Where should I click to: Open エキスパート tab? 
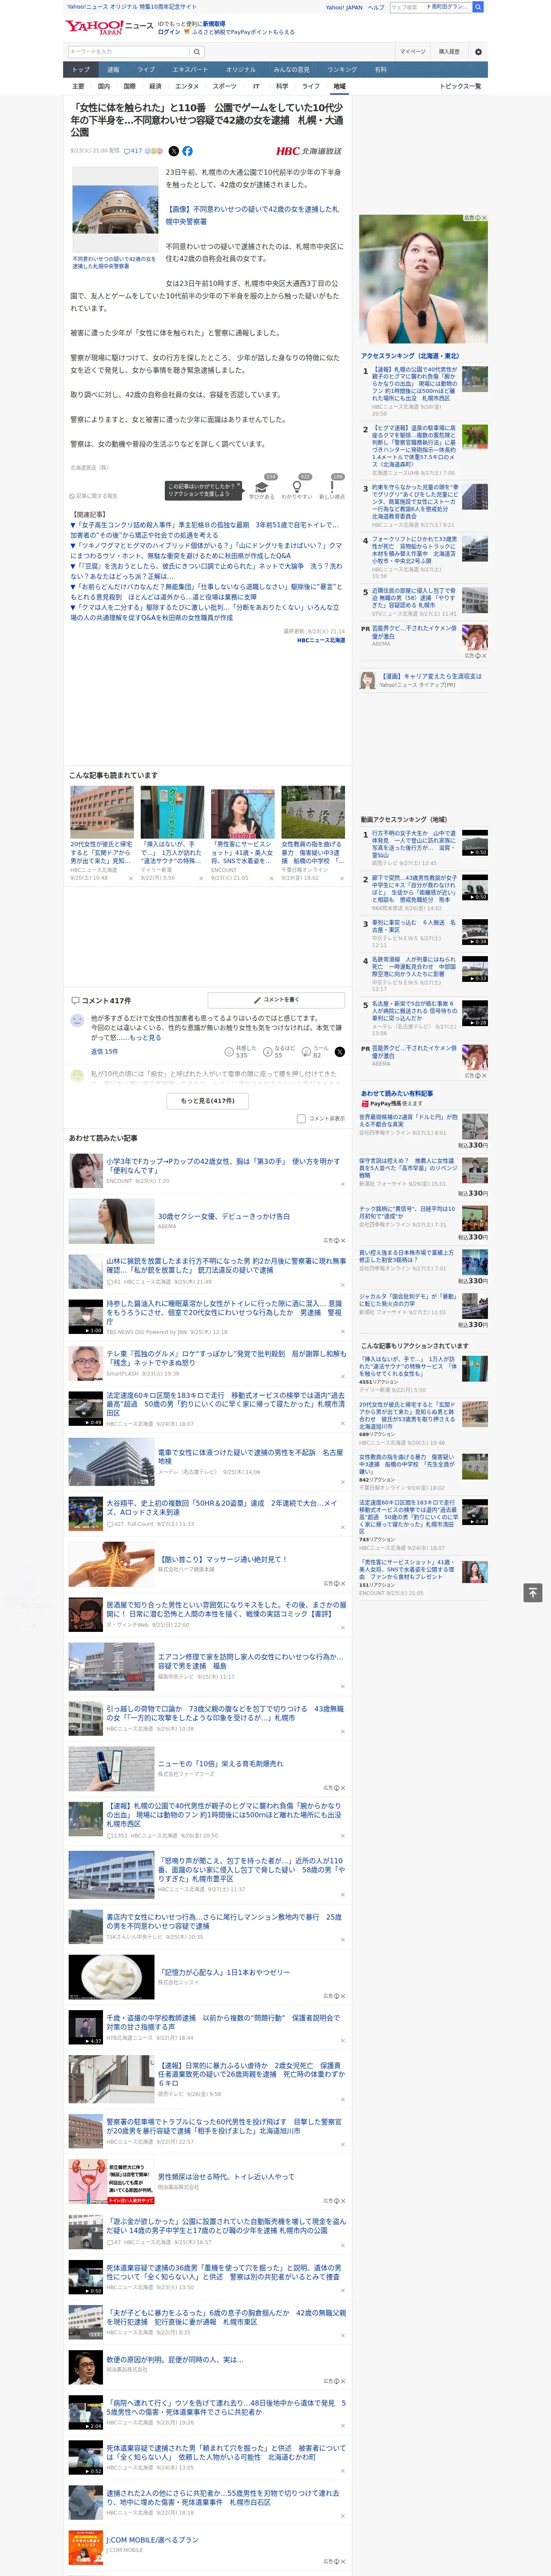click(x=190, y=70)
